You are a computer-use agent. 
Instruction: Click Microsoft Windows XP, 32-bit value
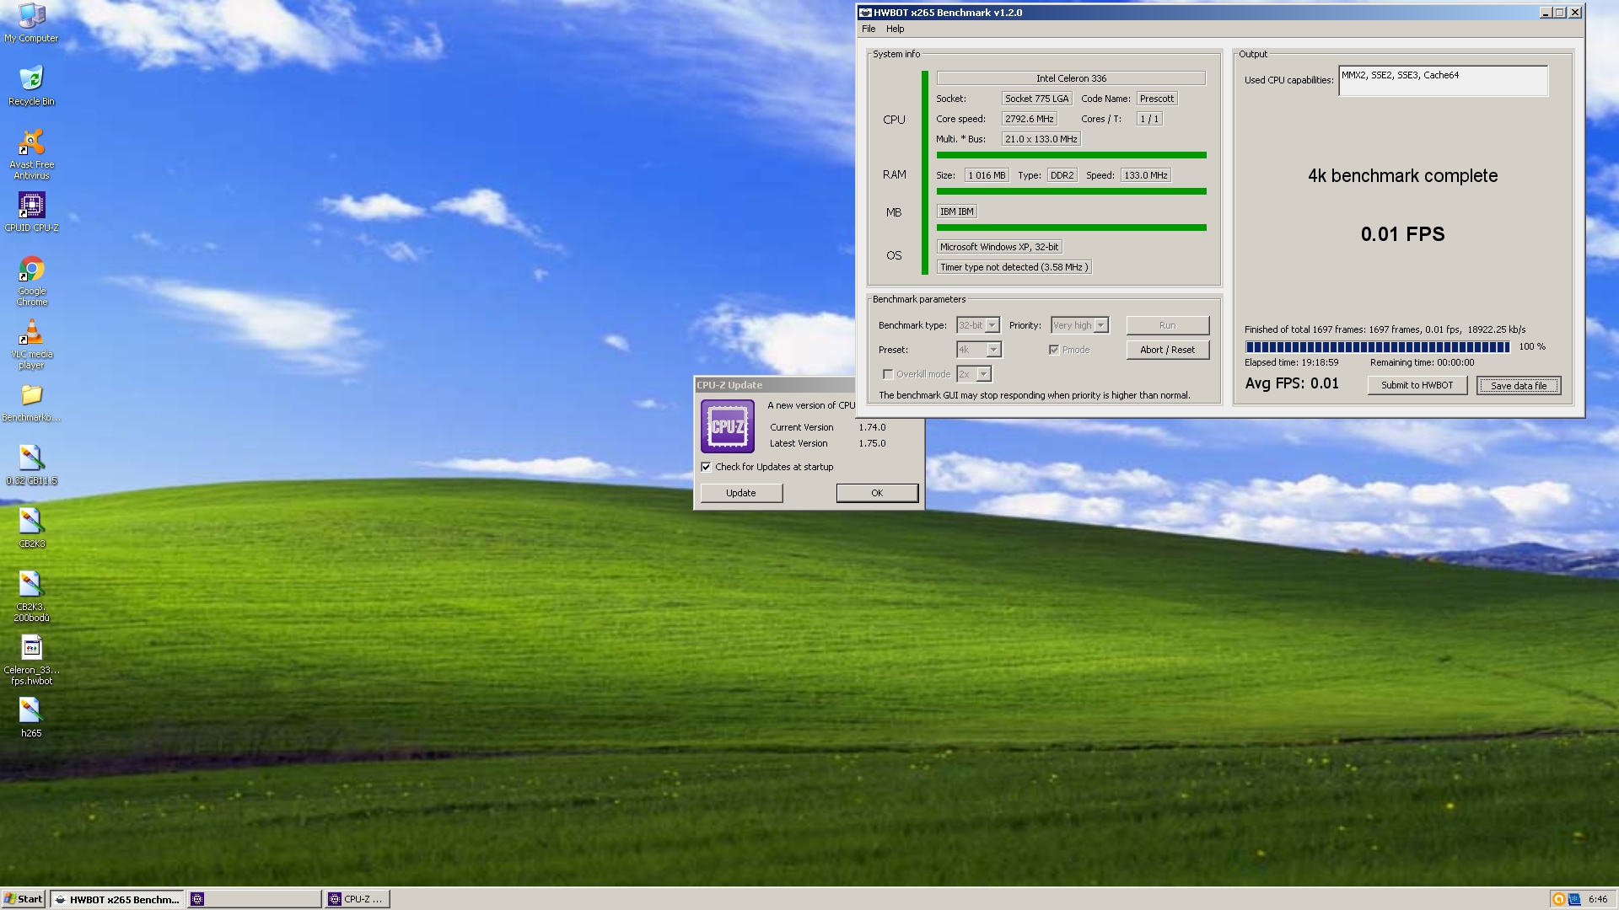[999, 247]
